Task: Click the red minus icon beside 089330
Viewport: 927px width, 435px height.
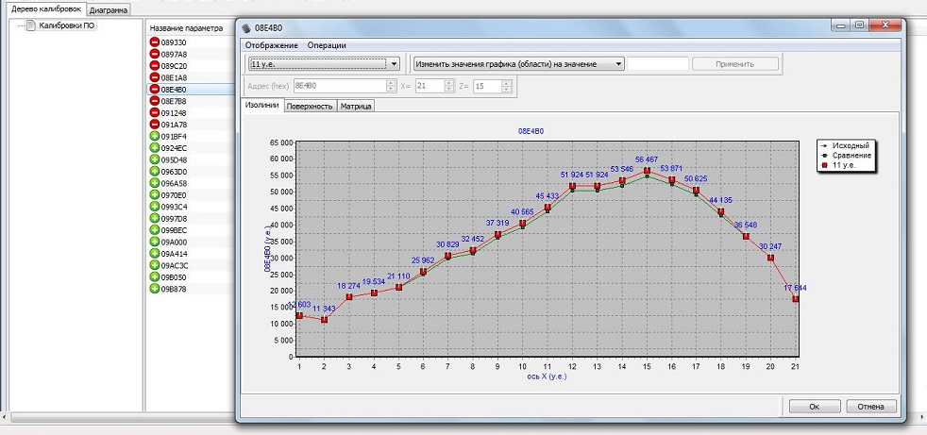Action: tap(155, 42)
